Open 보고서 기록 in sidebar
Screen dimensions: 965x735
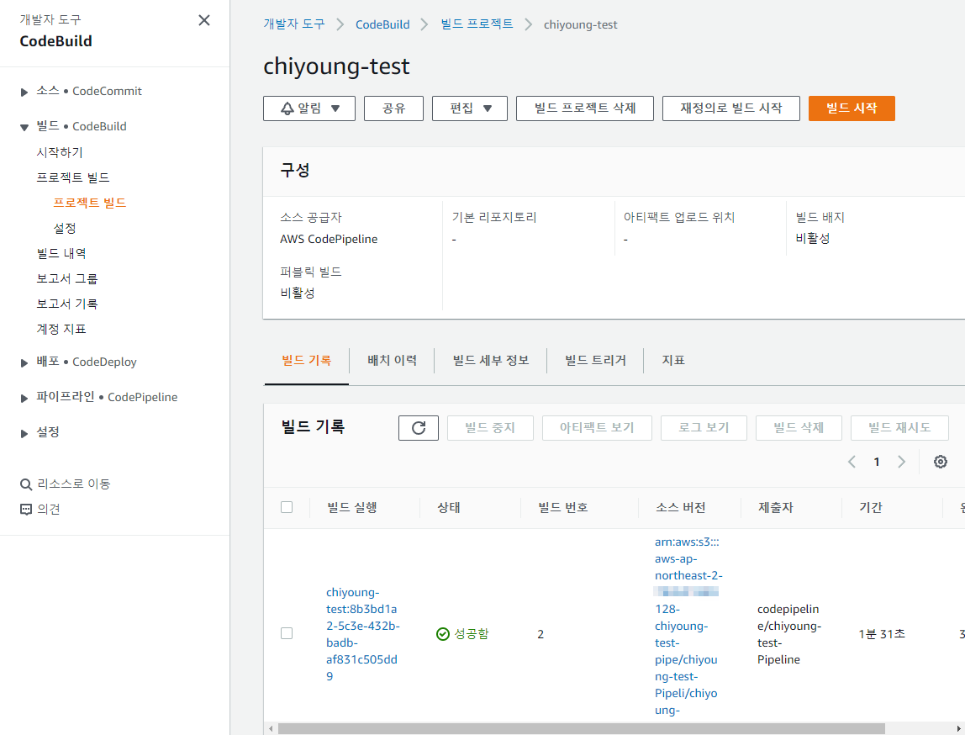[x=67, y=304]
